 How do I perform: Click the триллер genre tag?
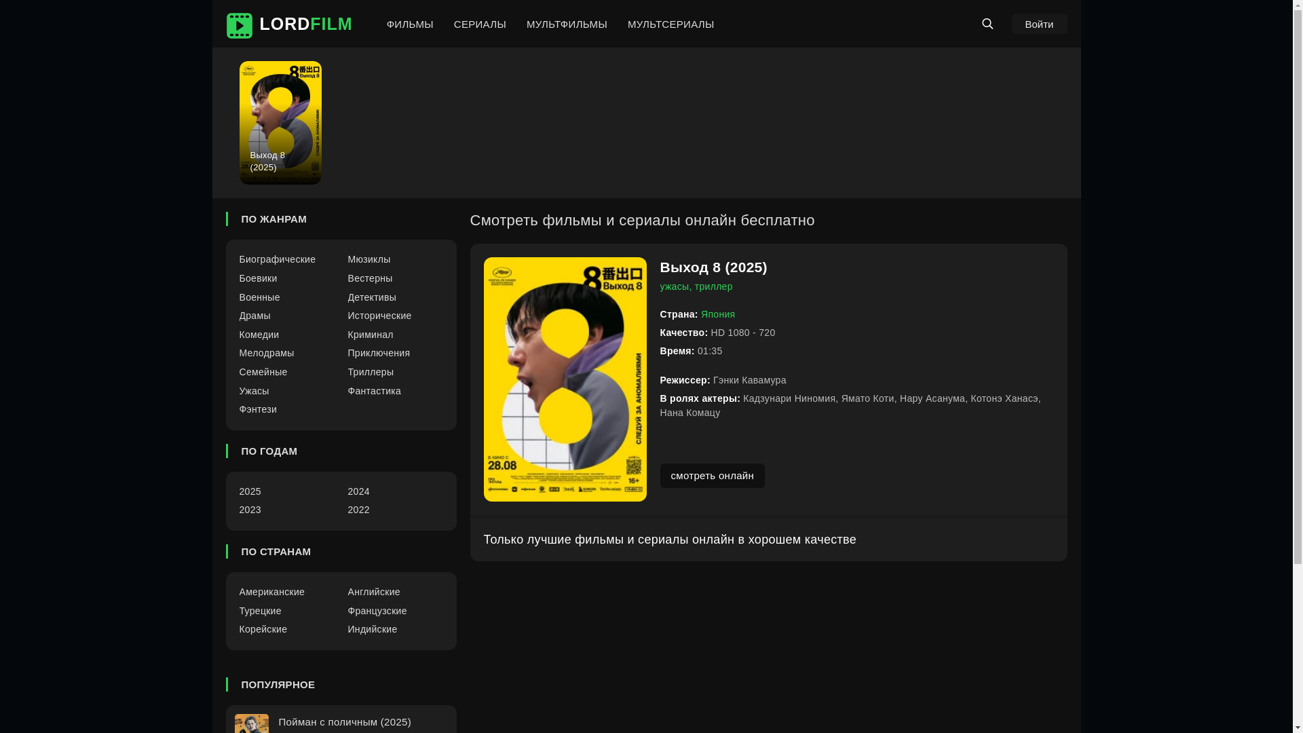coord(713,286)
